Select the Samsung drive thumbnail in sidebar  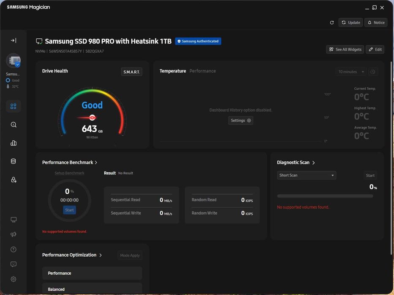tap(14, 61)
